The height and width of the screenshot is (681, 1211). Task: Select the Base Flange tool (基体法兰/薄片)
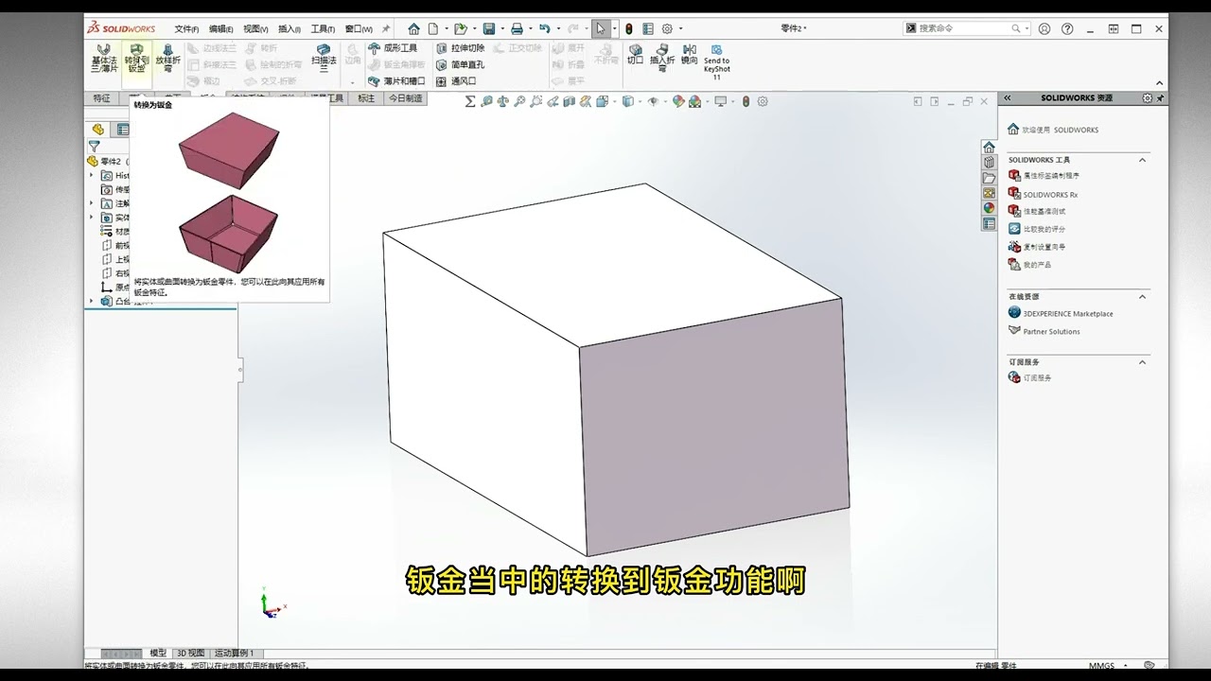point(104,58)
